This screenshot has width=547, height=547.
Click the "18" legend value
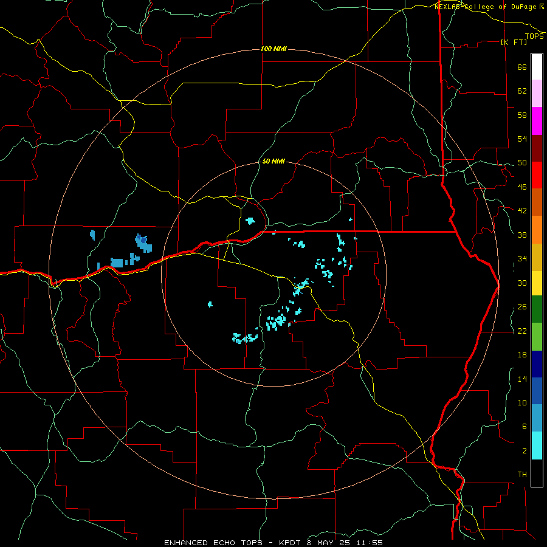coord(522,355)
